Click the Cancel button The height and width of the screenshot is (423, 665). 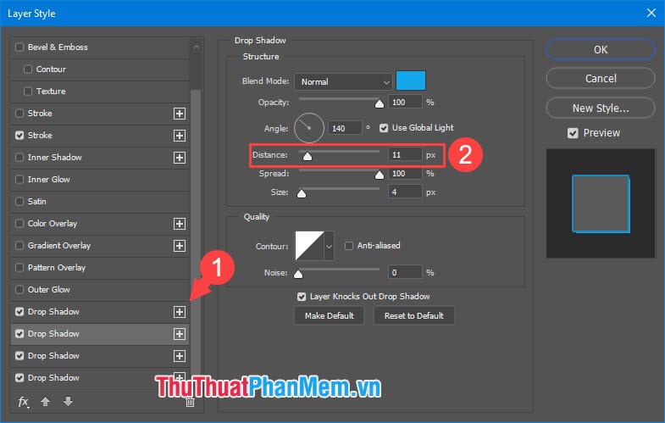[x=600, y=79]
